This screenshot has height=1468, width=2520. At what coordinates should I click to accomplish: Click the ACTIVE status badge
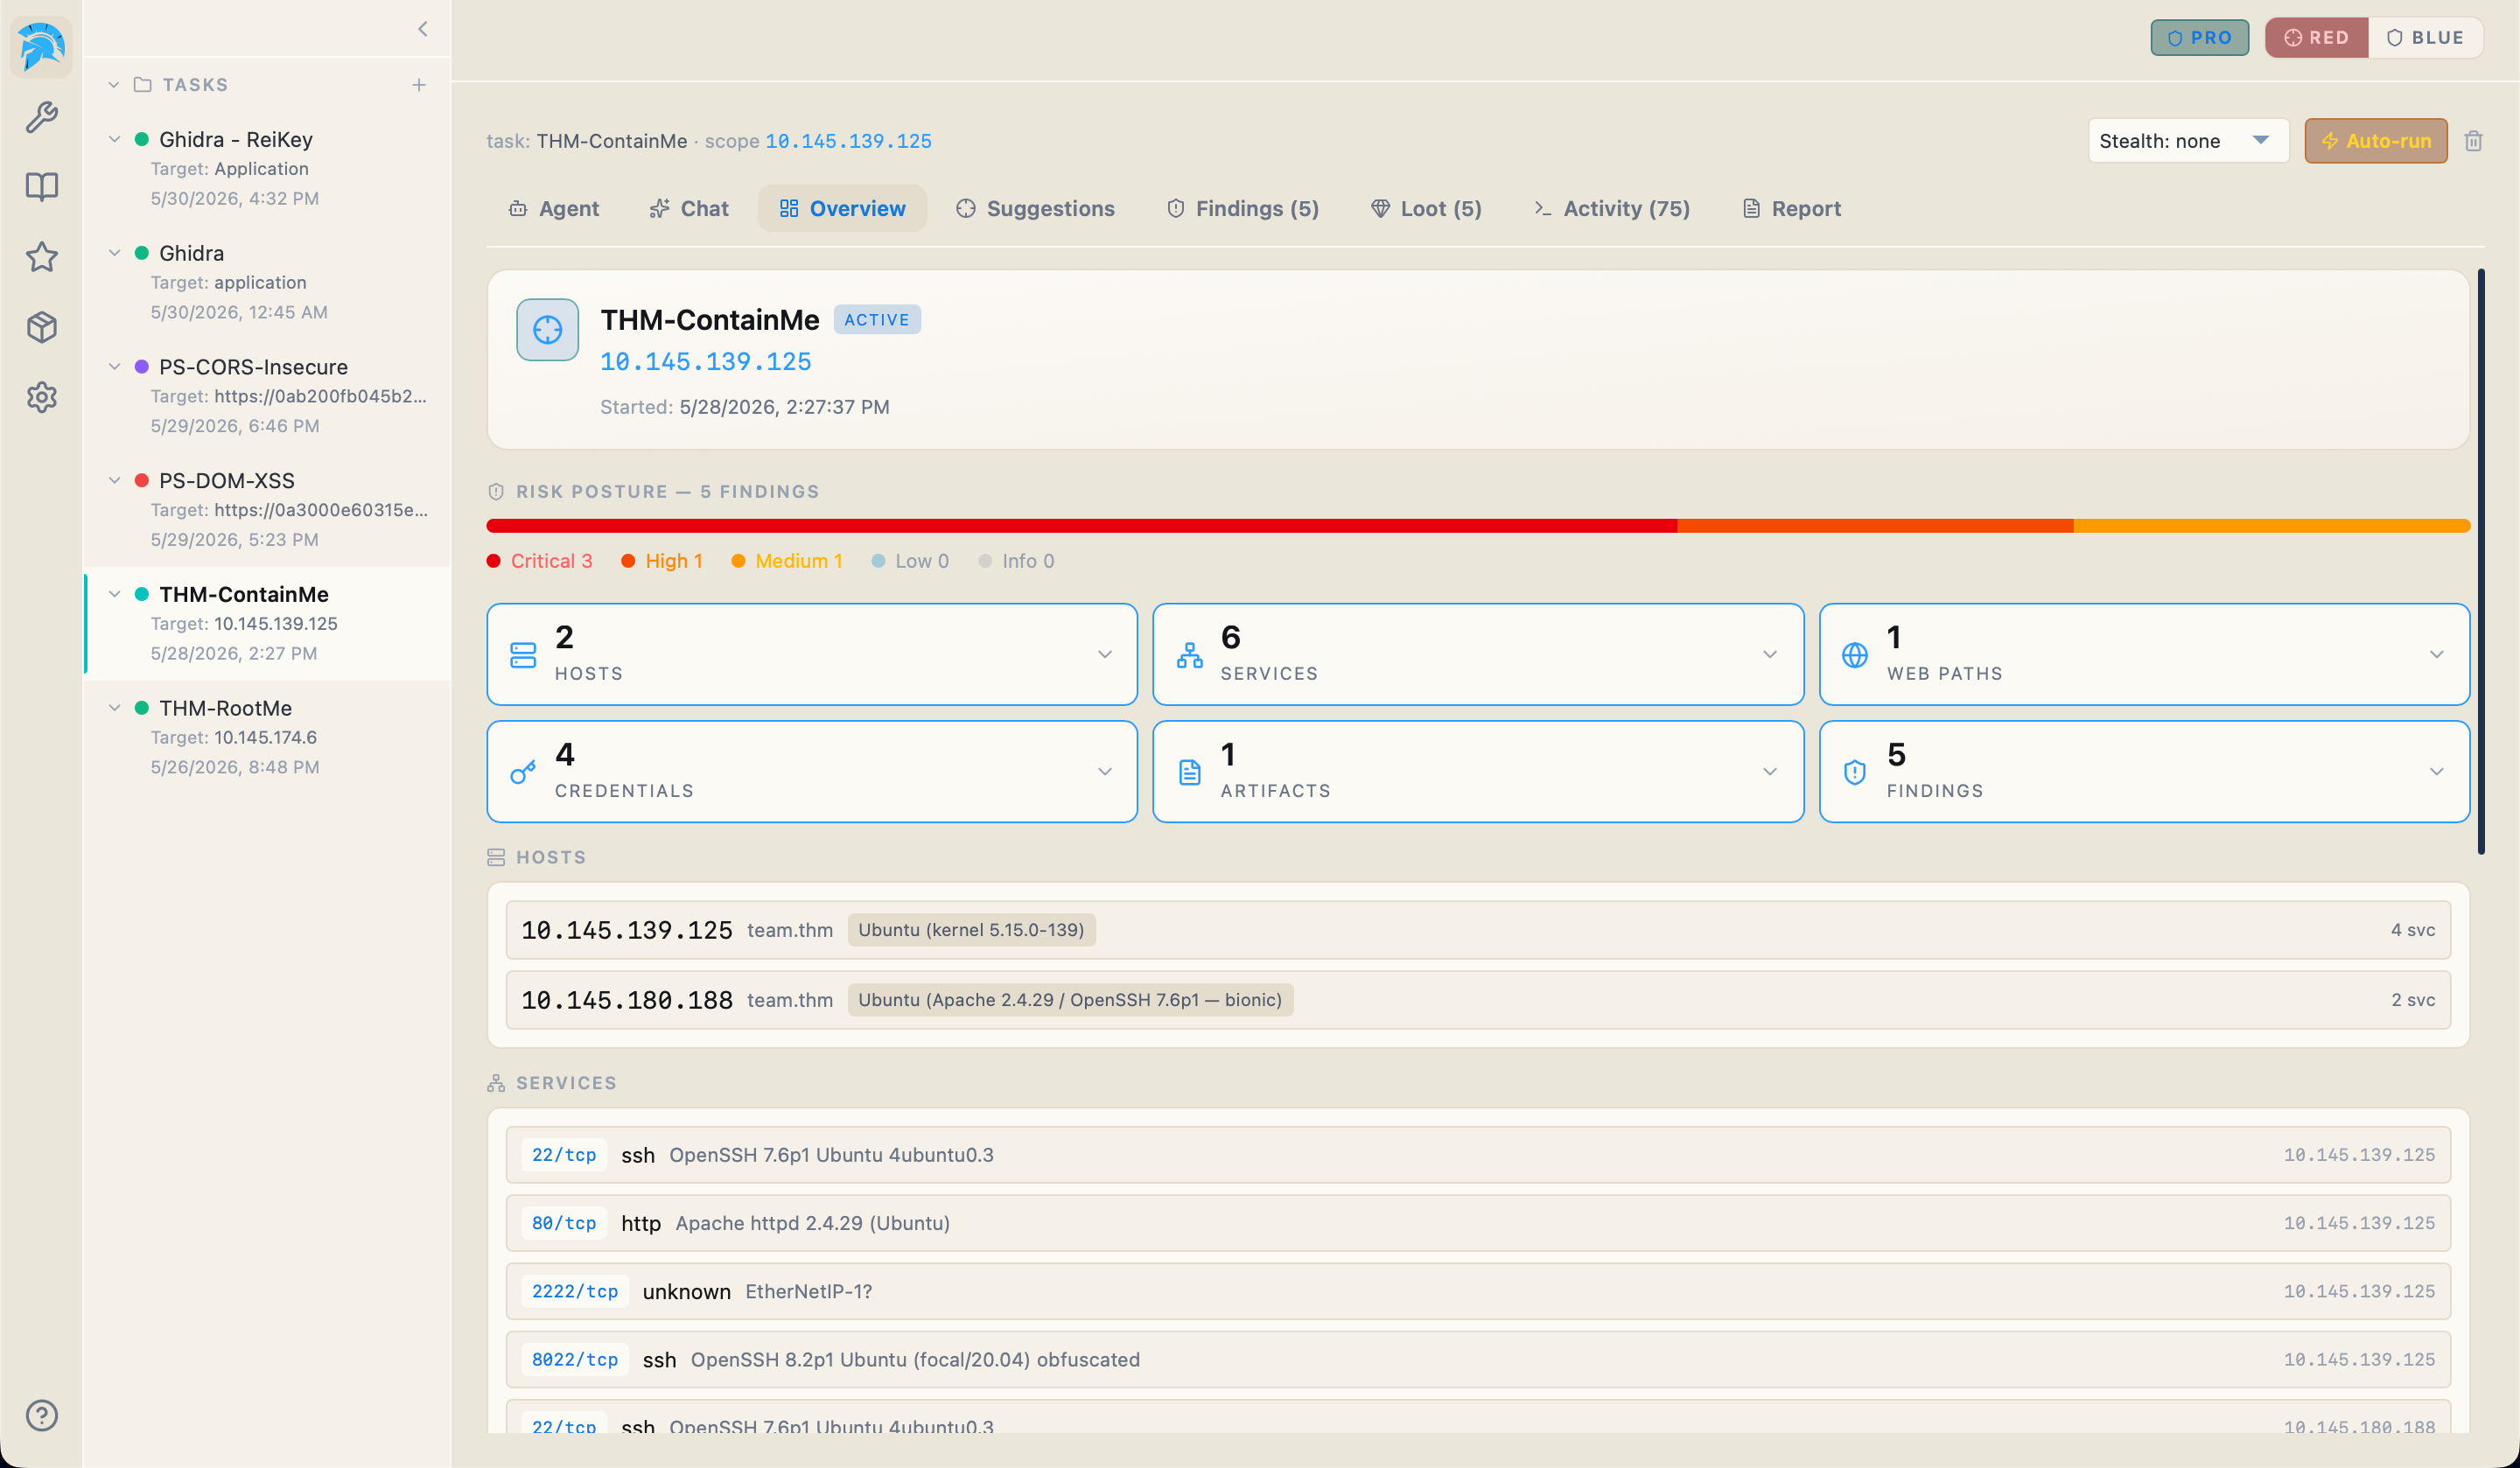877,320
